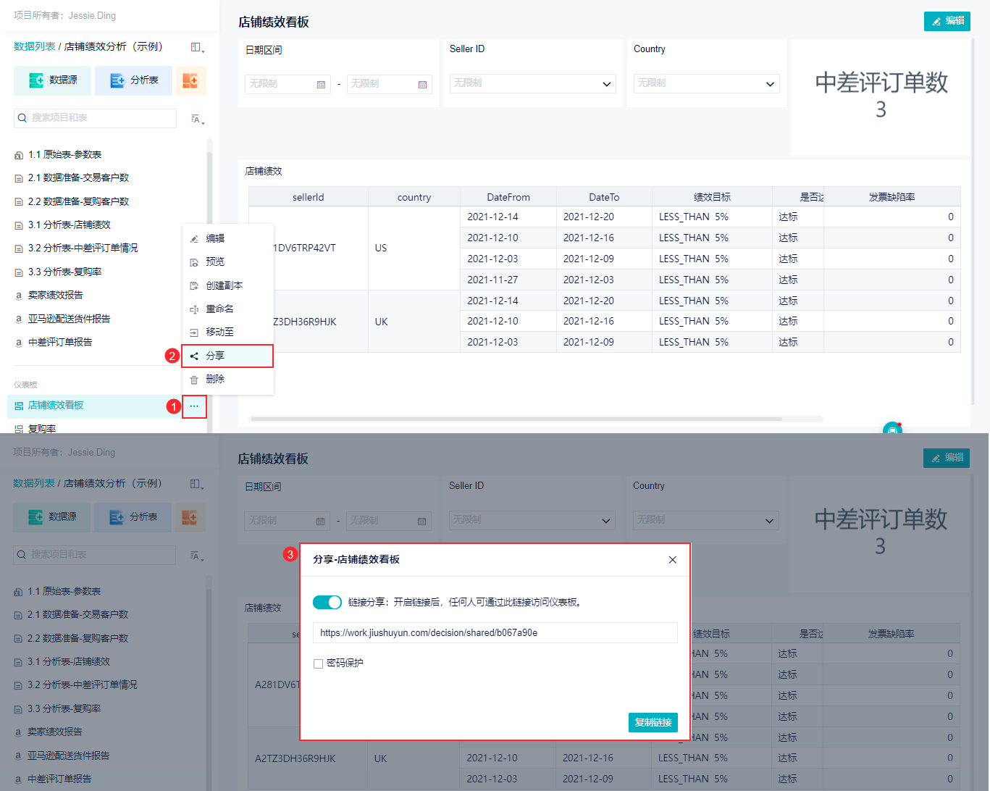Open the Country dropdown on the dimmed page
The width and height of the screenshot is (990, 791).
pyautogui.click(x=706, y=521)
